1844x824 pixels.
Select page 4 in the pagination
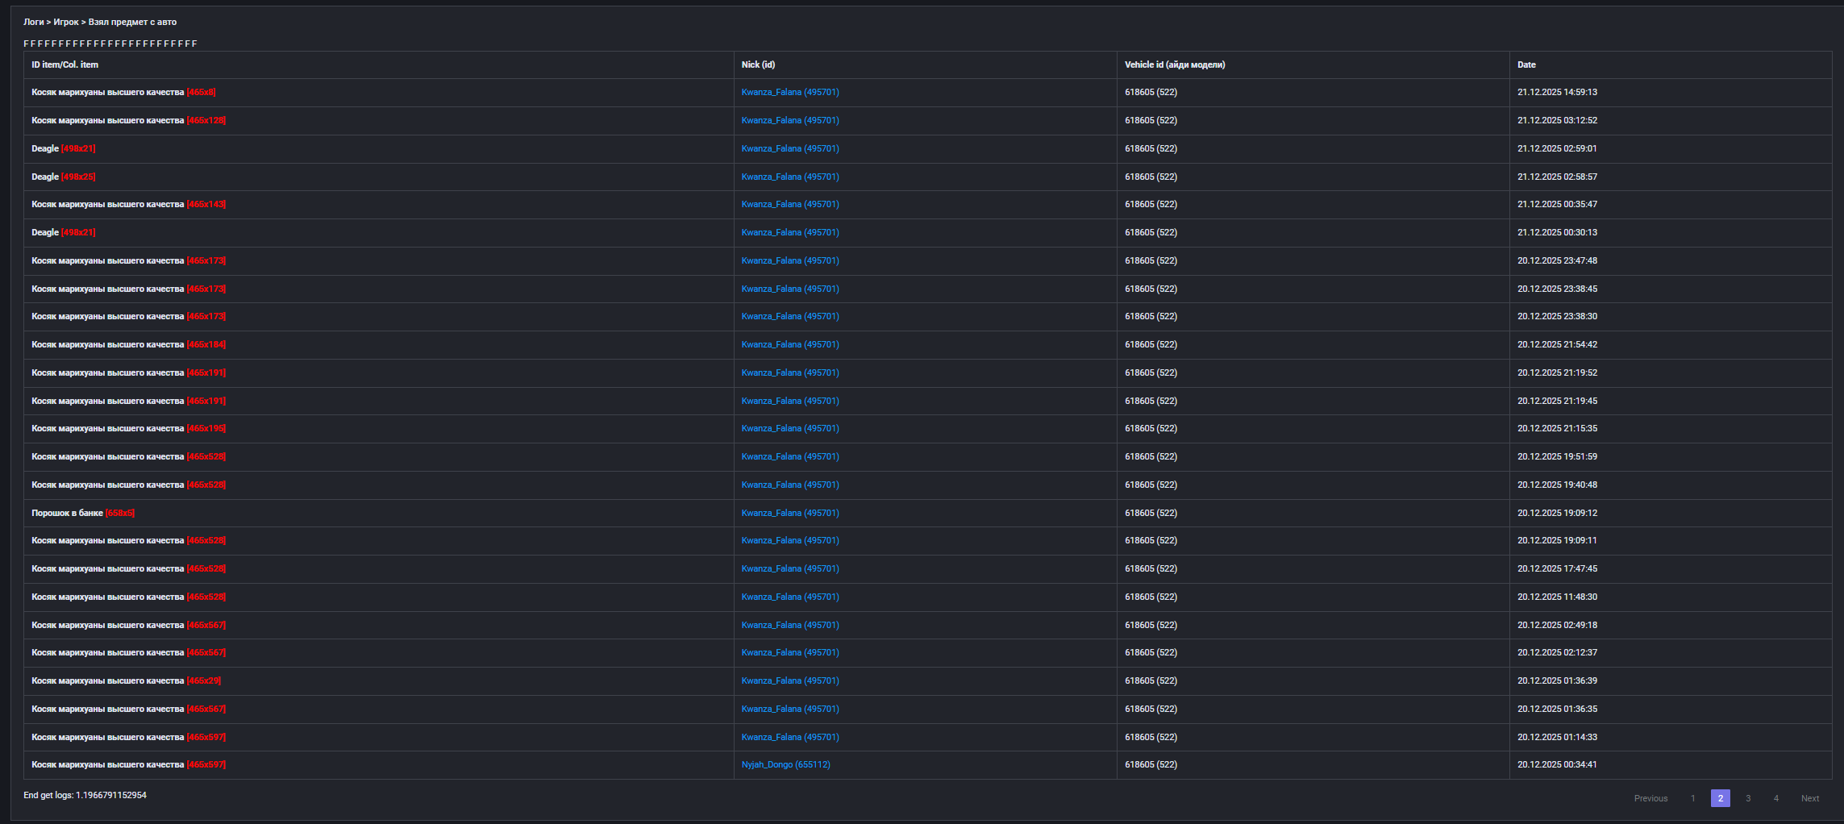1775,798
